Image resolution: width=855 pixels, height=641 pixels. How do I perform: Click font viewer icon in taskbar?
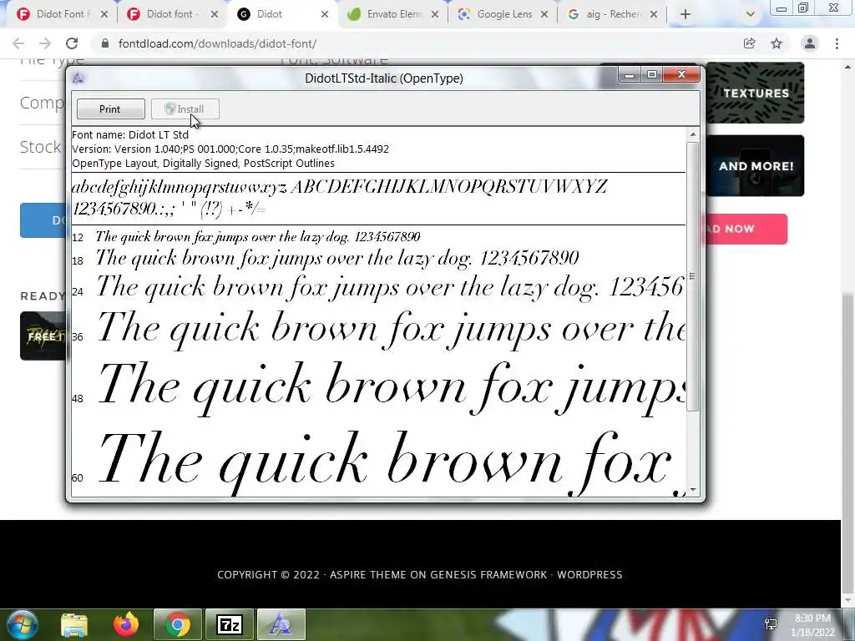[281, 624]
